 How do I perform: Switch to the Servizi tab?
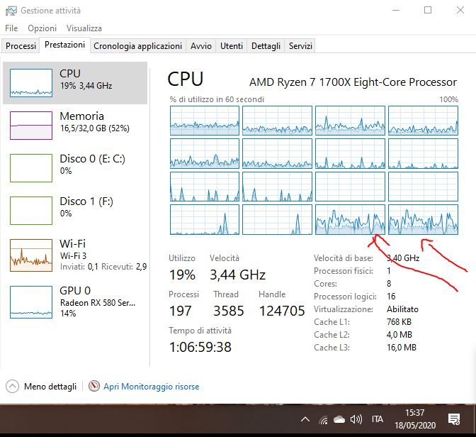300,46
